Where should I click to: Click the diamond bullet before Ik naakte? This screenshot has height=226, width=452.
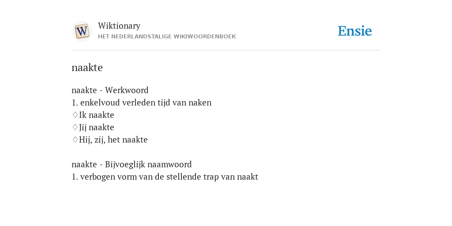point(75,115)
